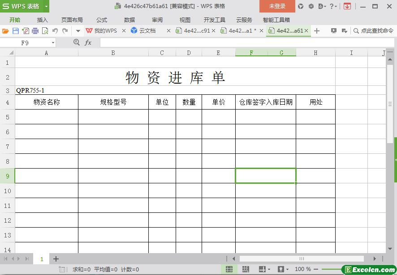Open print preview icon
Viewport: 397px width, 275px height.
click(45, 31)
